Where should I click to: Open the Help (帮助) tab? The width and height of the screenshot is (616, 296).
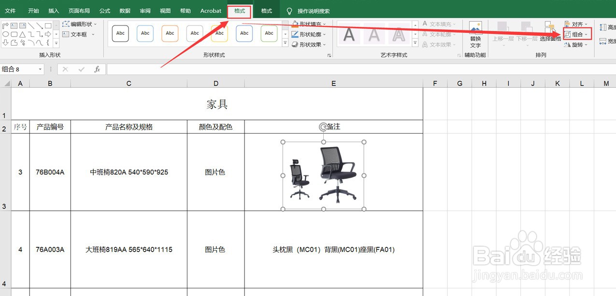(185, 11)
